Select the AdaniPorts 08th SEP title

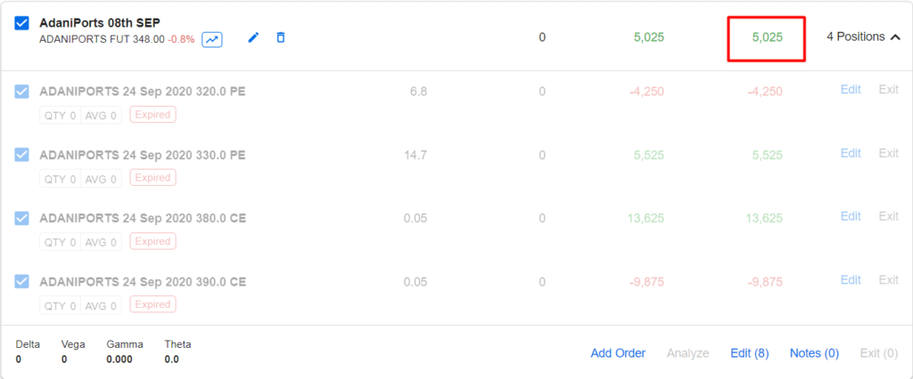pos(100,23)
